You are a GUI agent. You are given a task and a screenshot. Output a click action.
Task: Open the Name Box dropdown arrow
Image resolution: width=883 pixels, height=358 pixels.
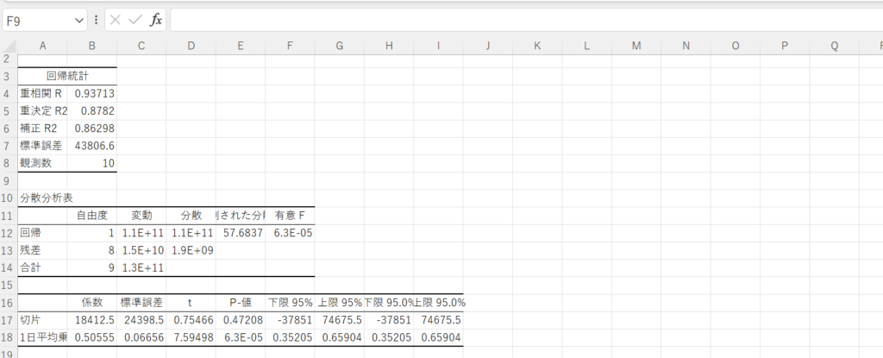[80, 19]
